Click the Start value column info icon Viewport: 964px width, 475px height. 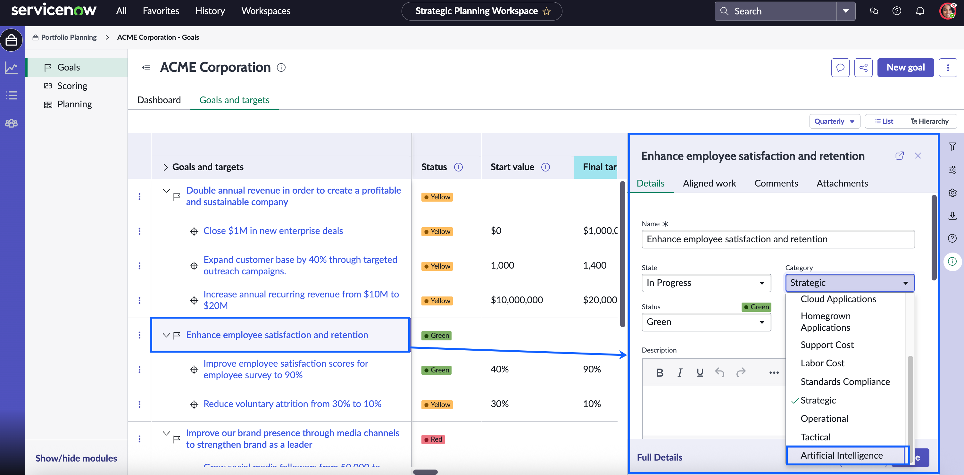pyautogui.click(x=546, y=167)
